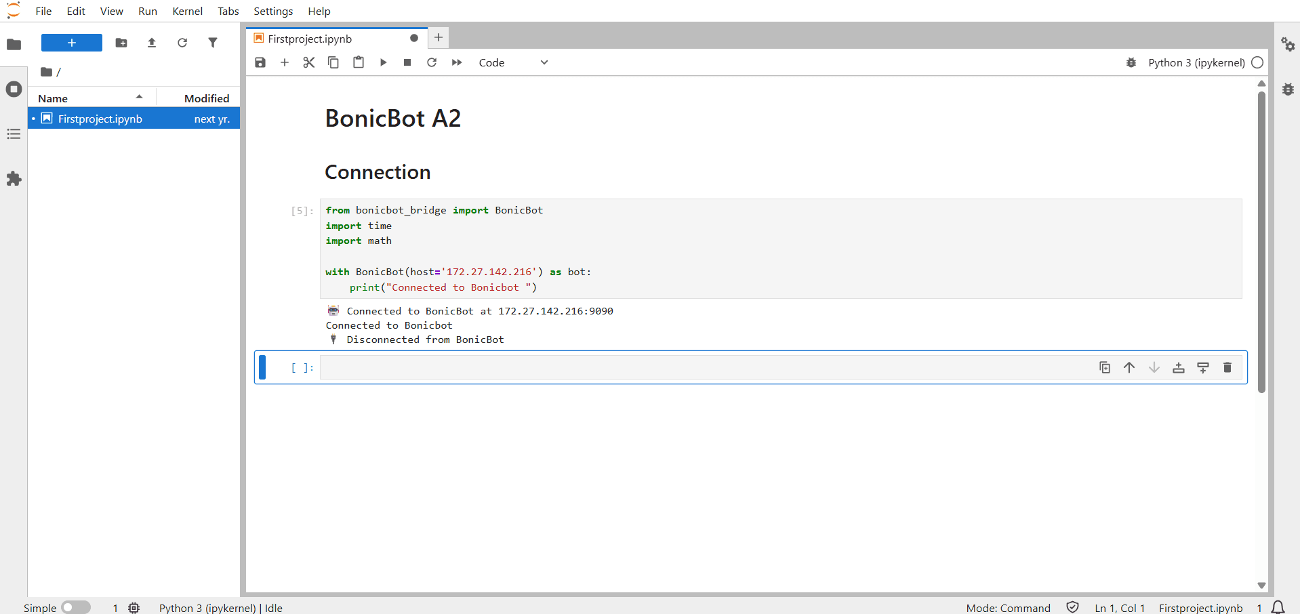Screen dimensions: 1300x614
Task: Cut the selected cell with scissors icon
Action: coord(308,62)
